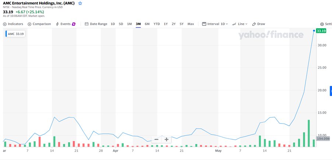Click the 194.09M volume label
332x160 pixels.
[323, 139]
